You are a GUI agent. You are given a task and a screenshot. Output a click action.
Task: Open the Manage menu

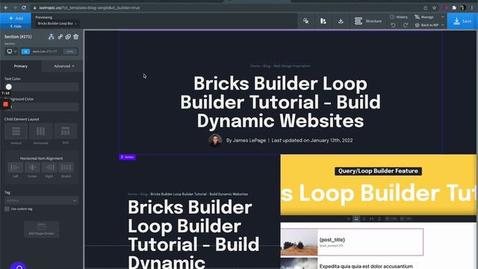pos(424,17)
